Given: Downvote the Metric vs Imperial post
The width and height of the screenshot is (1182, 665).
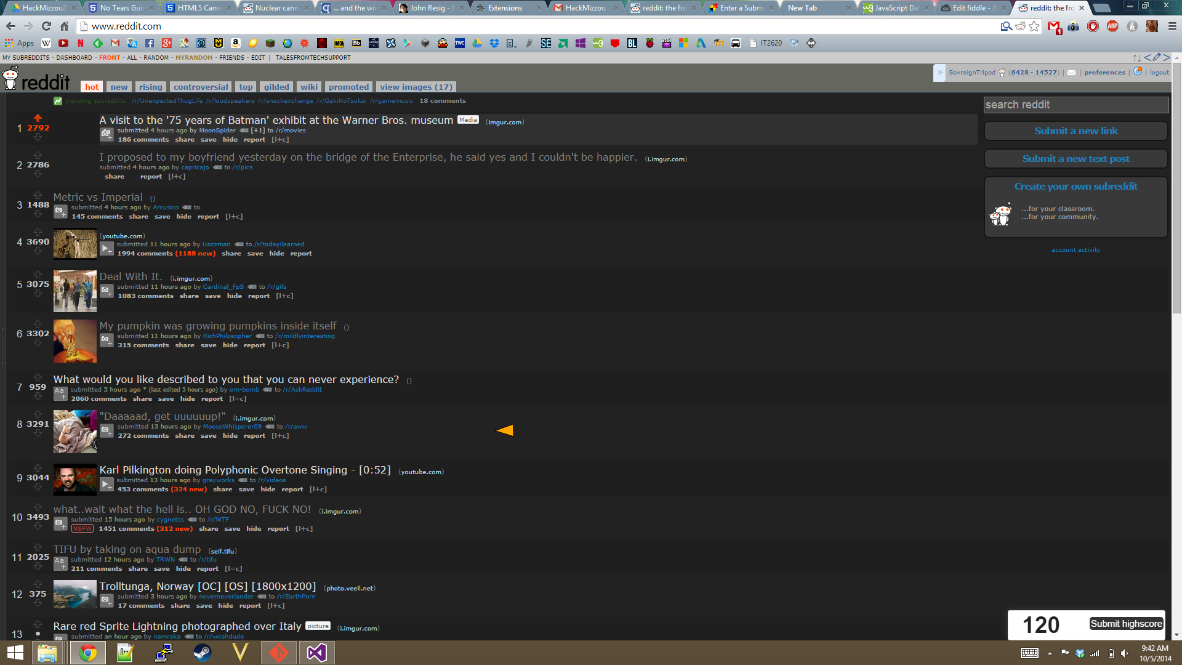Looking at the screenshot, I should (38, 214).
